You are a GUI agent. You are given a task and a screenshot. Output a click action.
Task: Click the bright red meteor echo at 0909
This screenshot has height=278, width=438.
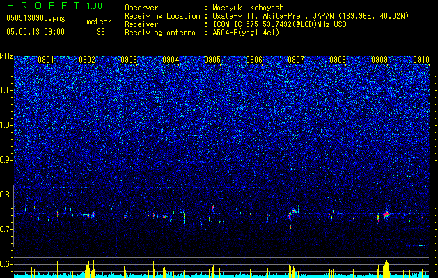pyautogui.click(x=386, y=214)
